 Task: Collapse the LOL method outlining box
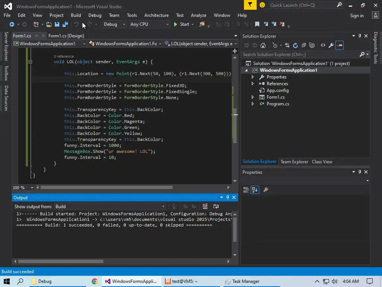tap(30, 62)
